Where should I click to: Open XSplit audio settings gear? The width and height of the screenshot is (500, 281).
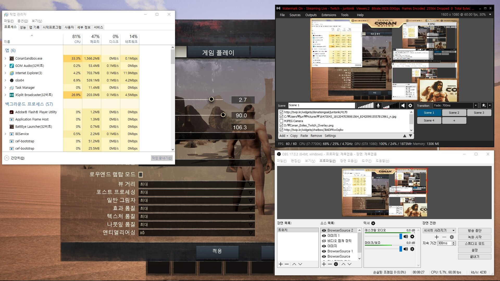[x=410, y=106]
